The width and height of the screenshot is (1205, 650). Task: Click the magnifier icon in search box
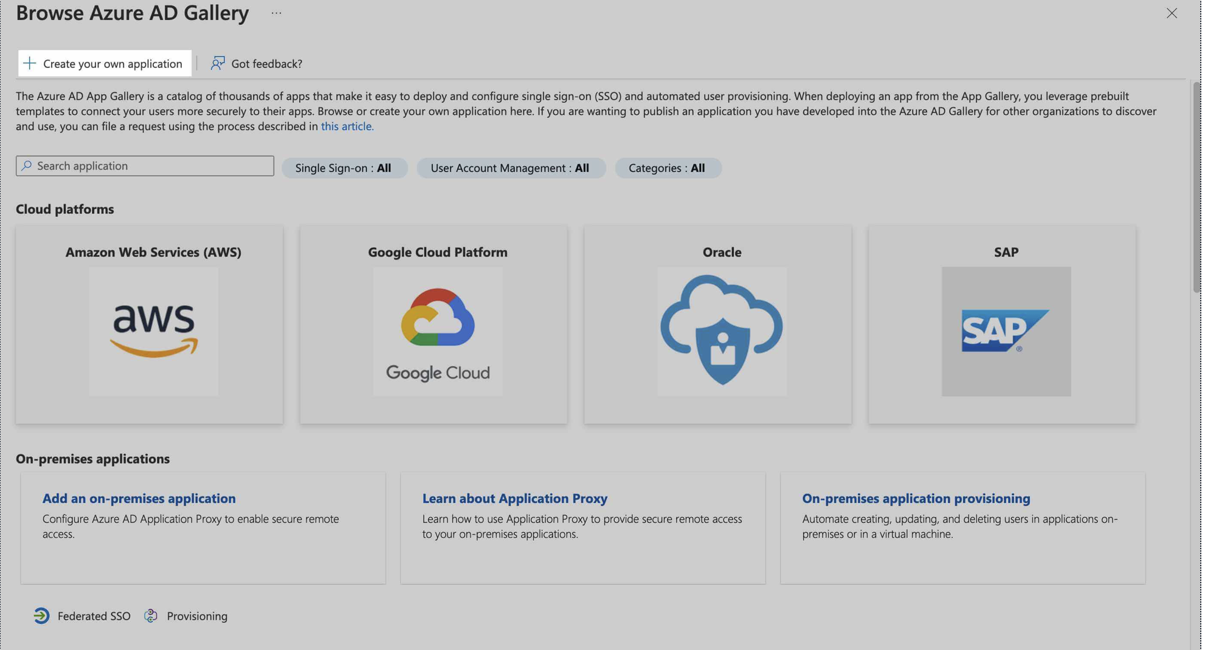26,166
